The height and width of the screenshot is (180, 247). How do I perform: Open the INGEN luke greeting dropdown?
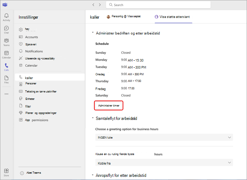click(164, 137)
